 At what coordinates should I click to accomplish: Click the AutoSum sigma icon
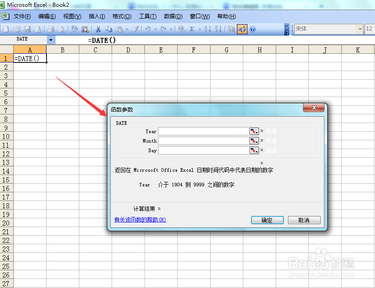tap(192, 29)
